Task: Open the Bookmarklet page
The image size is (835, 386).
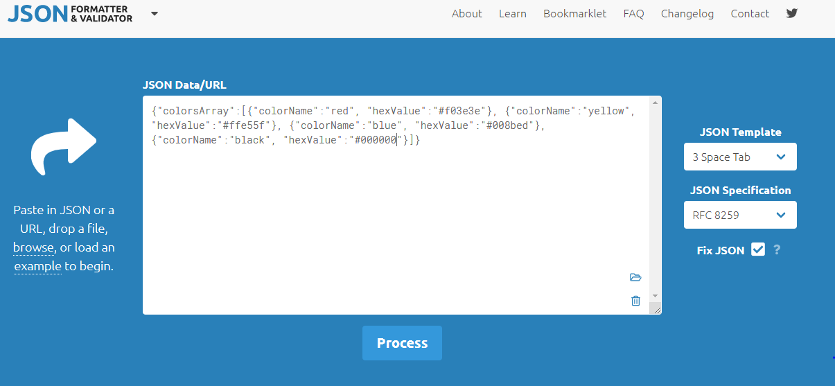Action: click(575, 14)
